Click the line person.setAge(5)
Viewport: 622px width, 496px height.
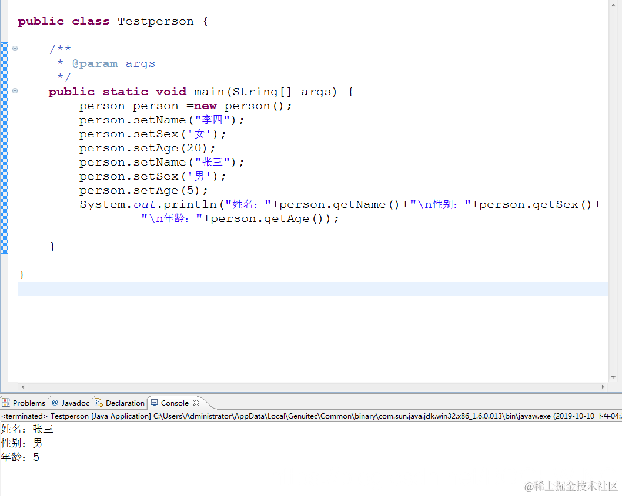point(143,191)
